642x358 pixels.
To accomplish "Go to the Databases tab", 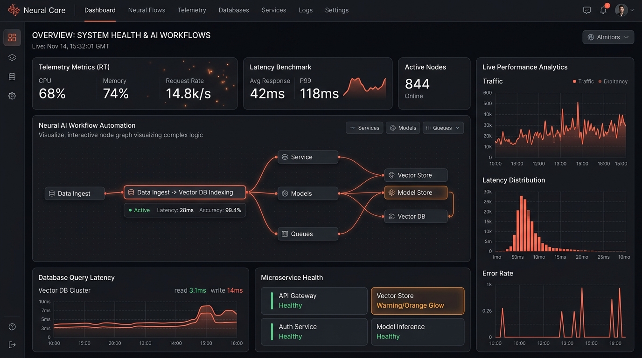I will (234, 10).
